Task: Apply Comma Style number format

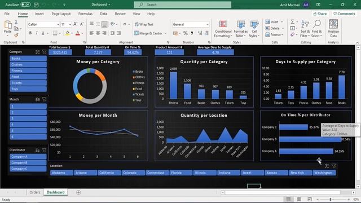Action: click(x=192, y=33)
